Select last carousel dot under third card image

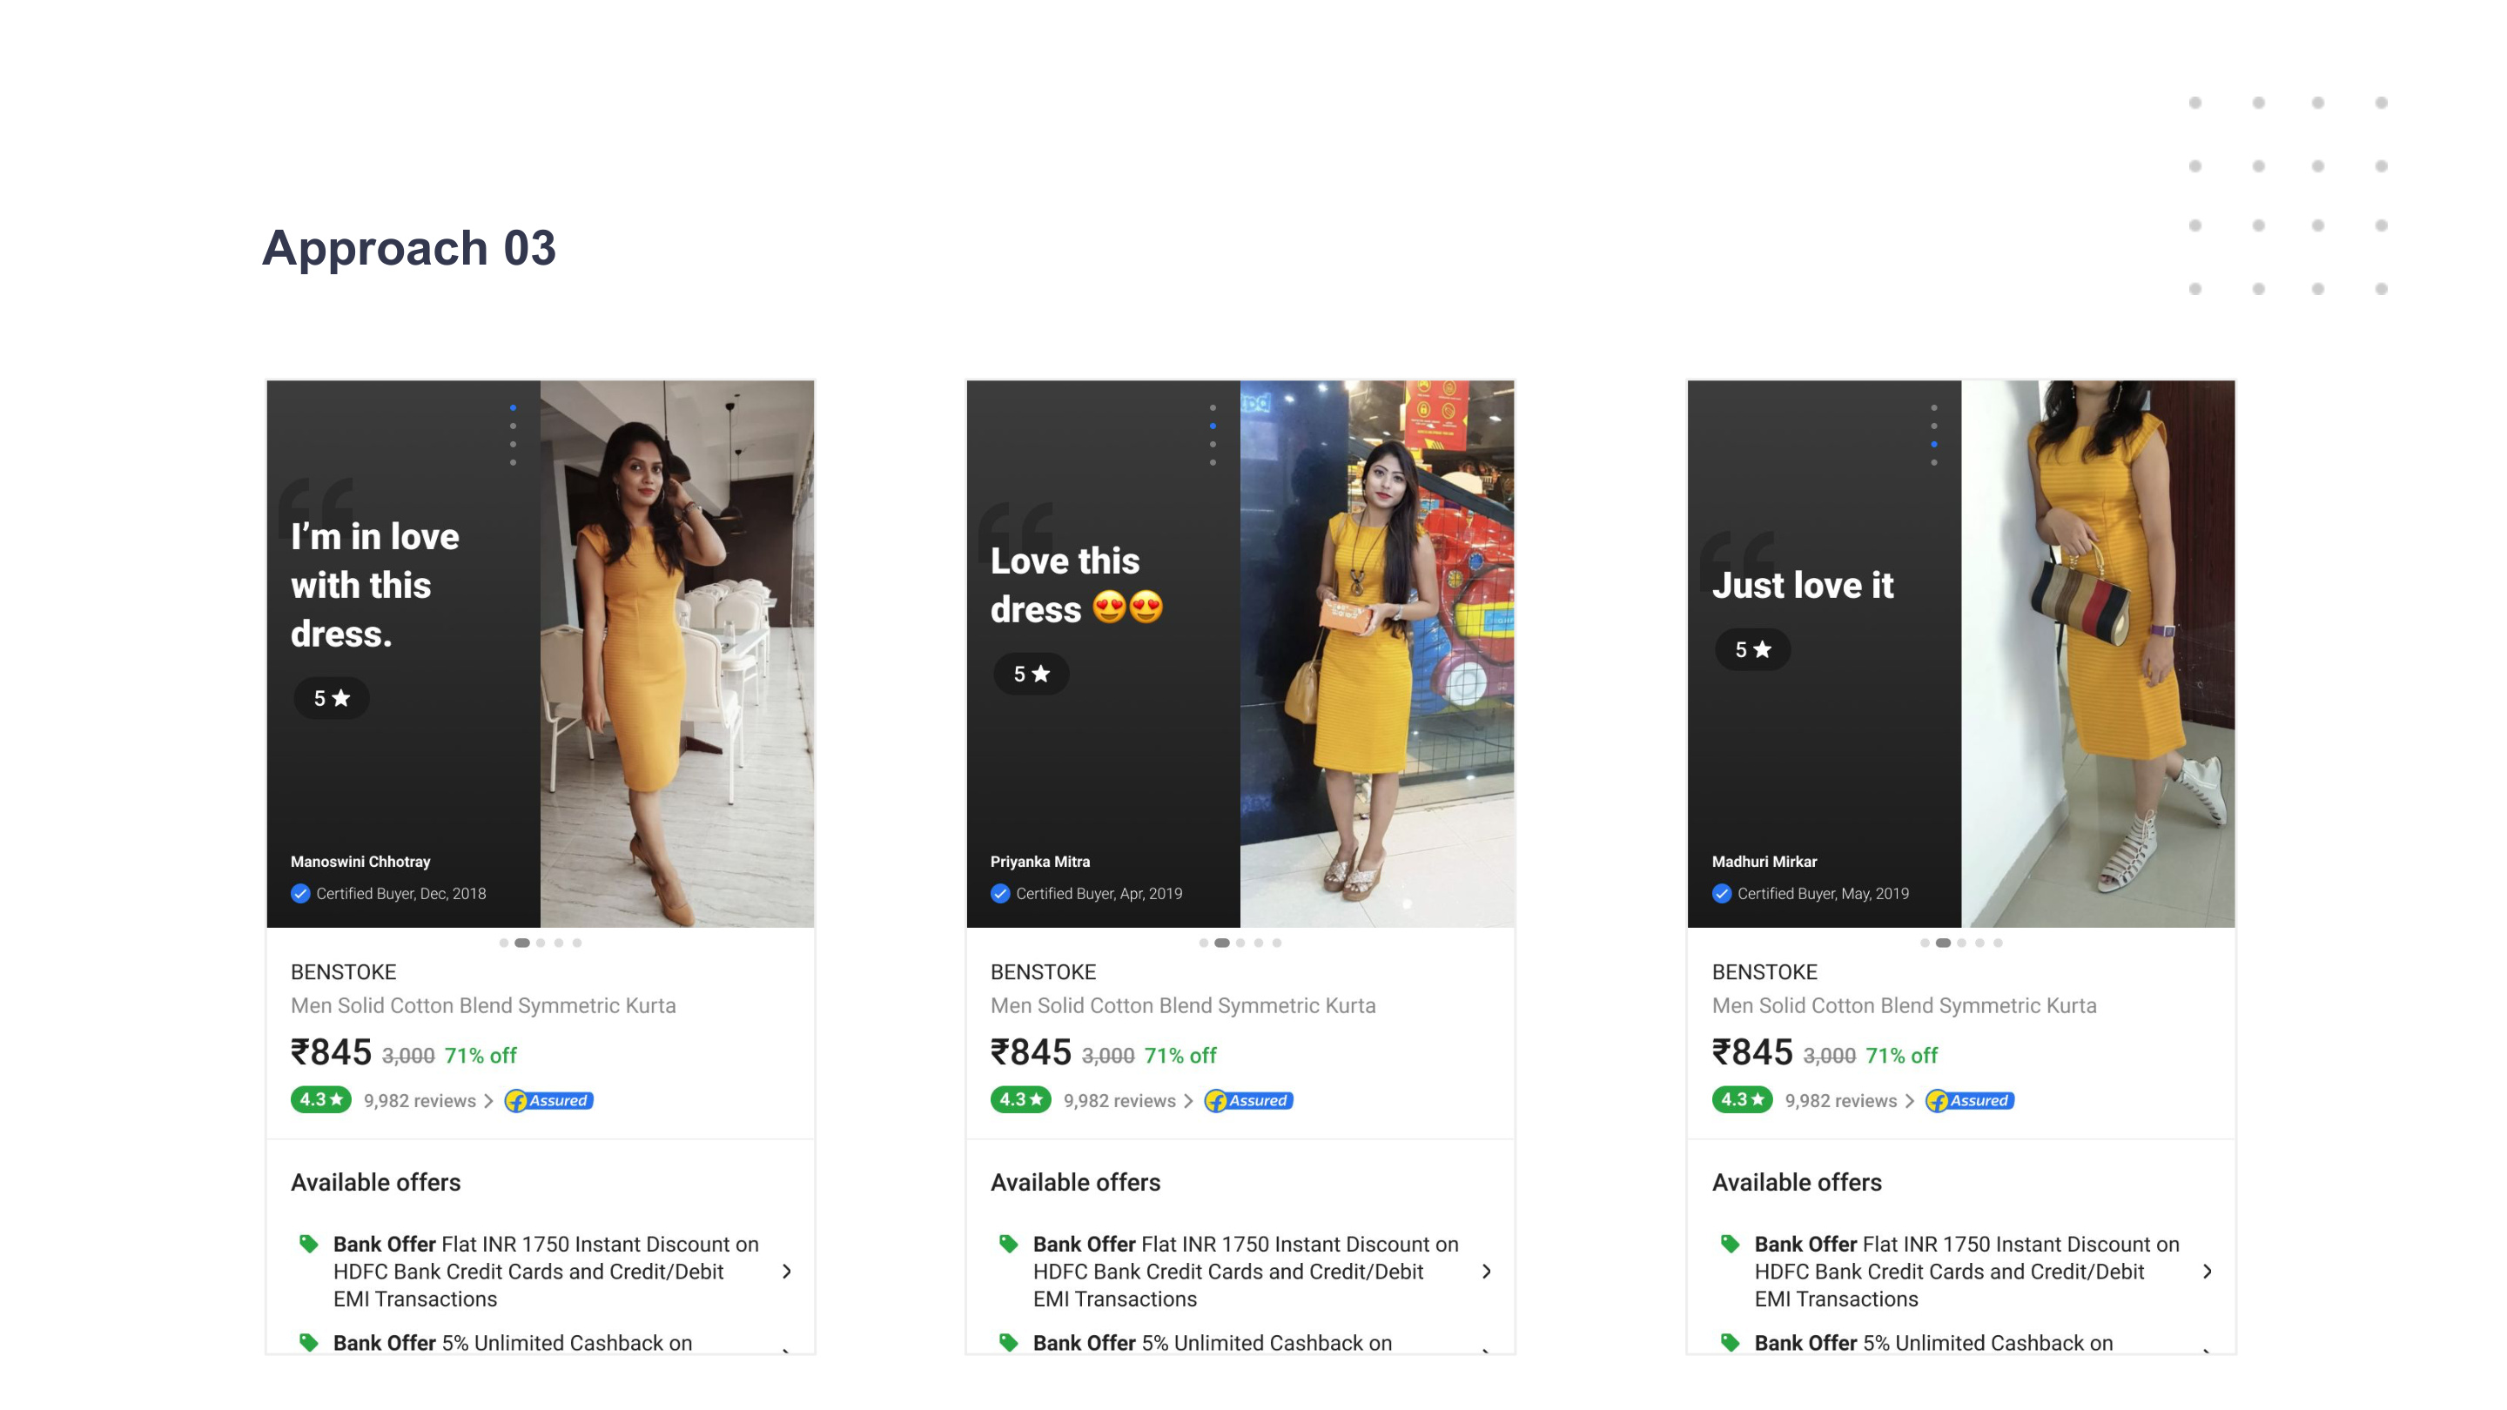[1998, 943]
